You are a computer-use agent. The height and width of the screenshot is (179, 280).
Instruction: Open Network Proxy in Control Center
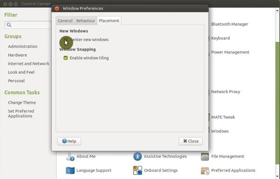(x=225, y=92)
